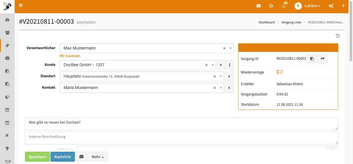Open the s.ahlers user menu
353x164 pixels.
pyautogui.click(x=308, y=6)
